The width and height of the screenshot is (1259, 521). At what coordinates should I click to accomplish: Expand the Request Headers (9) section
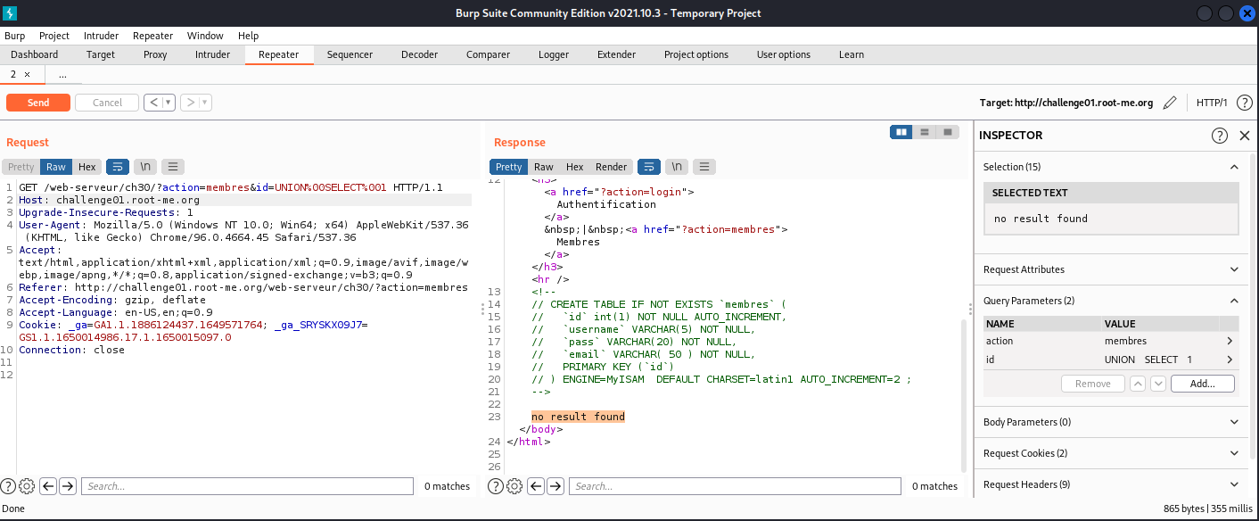click(x=1234, y=484)
